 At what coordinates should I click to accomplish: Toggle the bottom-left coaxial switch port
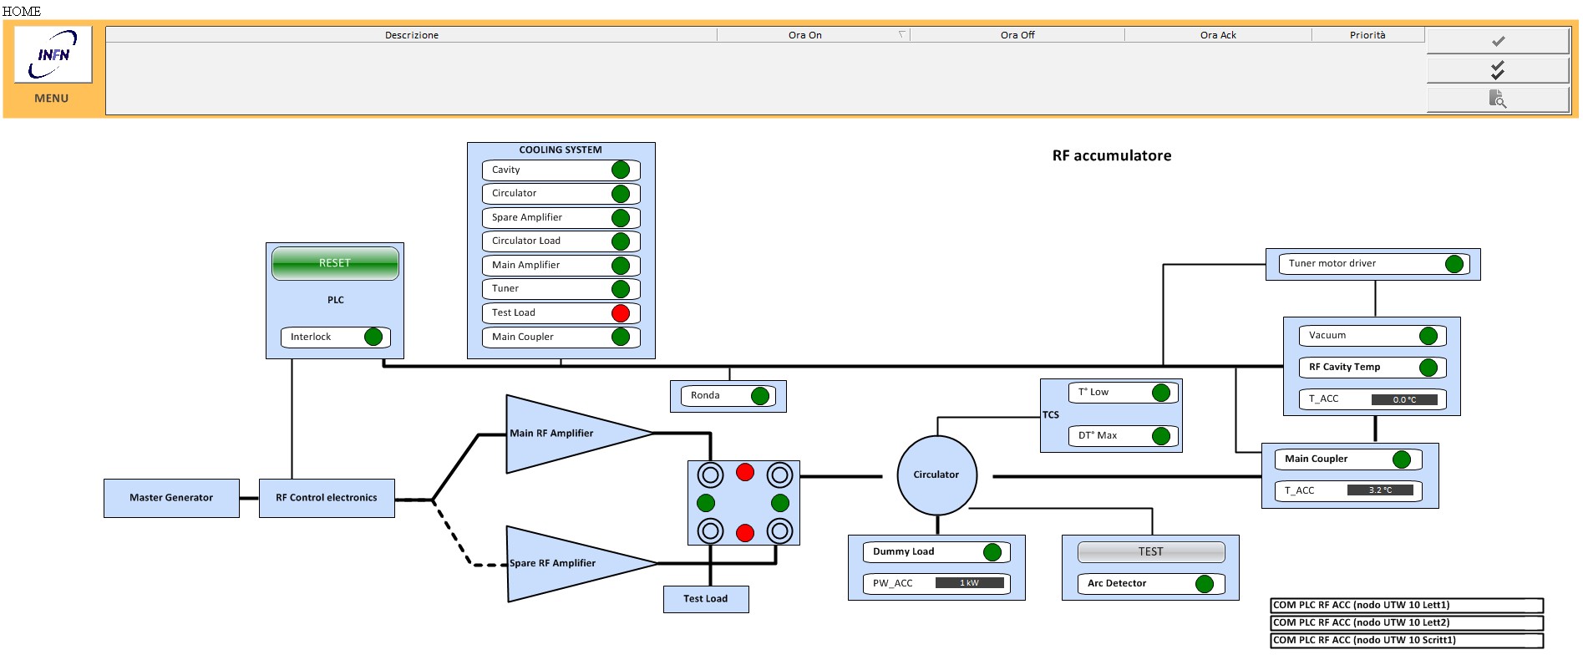click(x=711, y=530)
